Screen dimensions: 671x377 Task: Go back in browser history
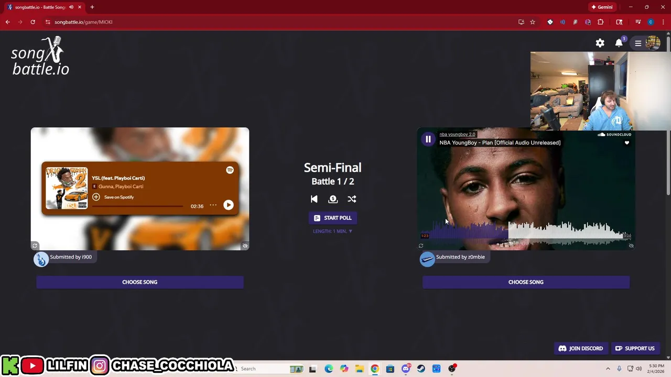(7, 22)
